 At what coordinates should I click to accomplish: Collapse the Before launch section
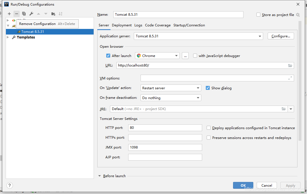[100, 176]
